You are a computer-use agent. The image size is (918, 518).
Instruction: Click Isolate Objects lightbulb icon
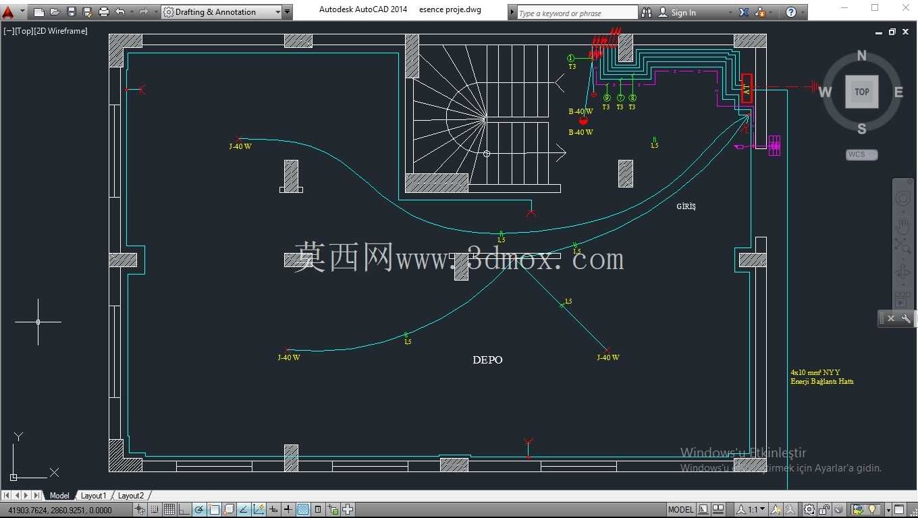pyautogui.click(x=872, y=509)
